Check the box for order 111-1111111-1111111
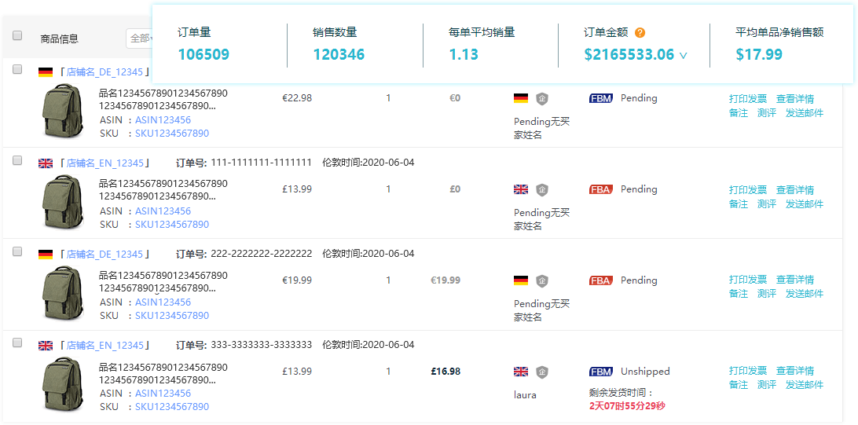858x425 pixels. point(18,160)
